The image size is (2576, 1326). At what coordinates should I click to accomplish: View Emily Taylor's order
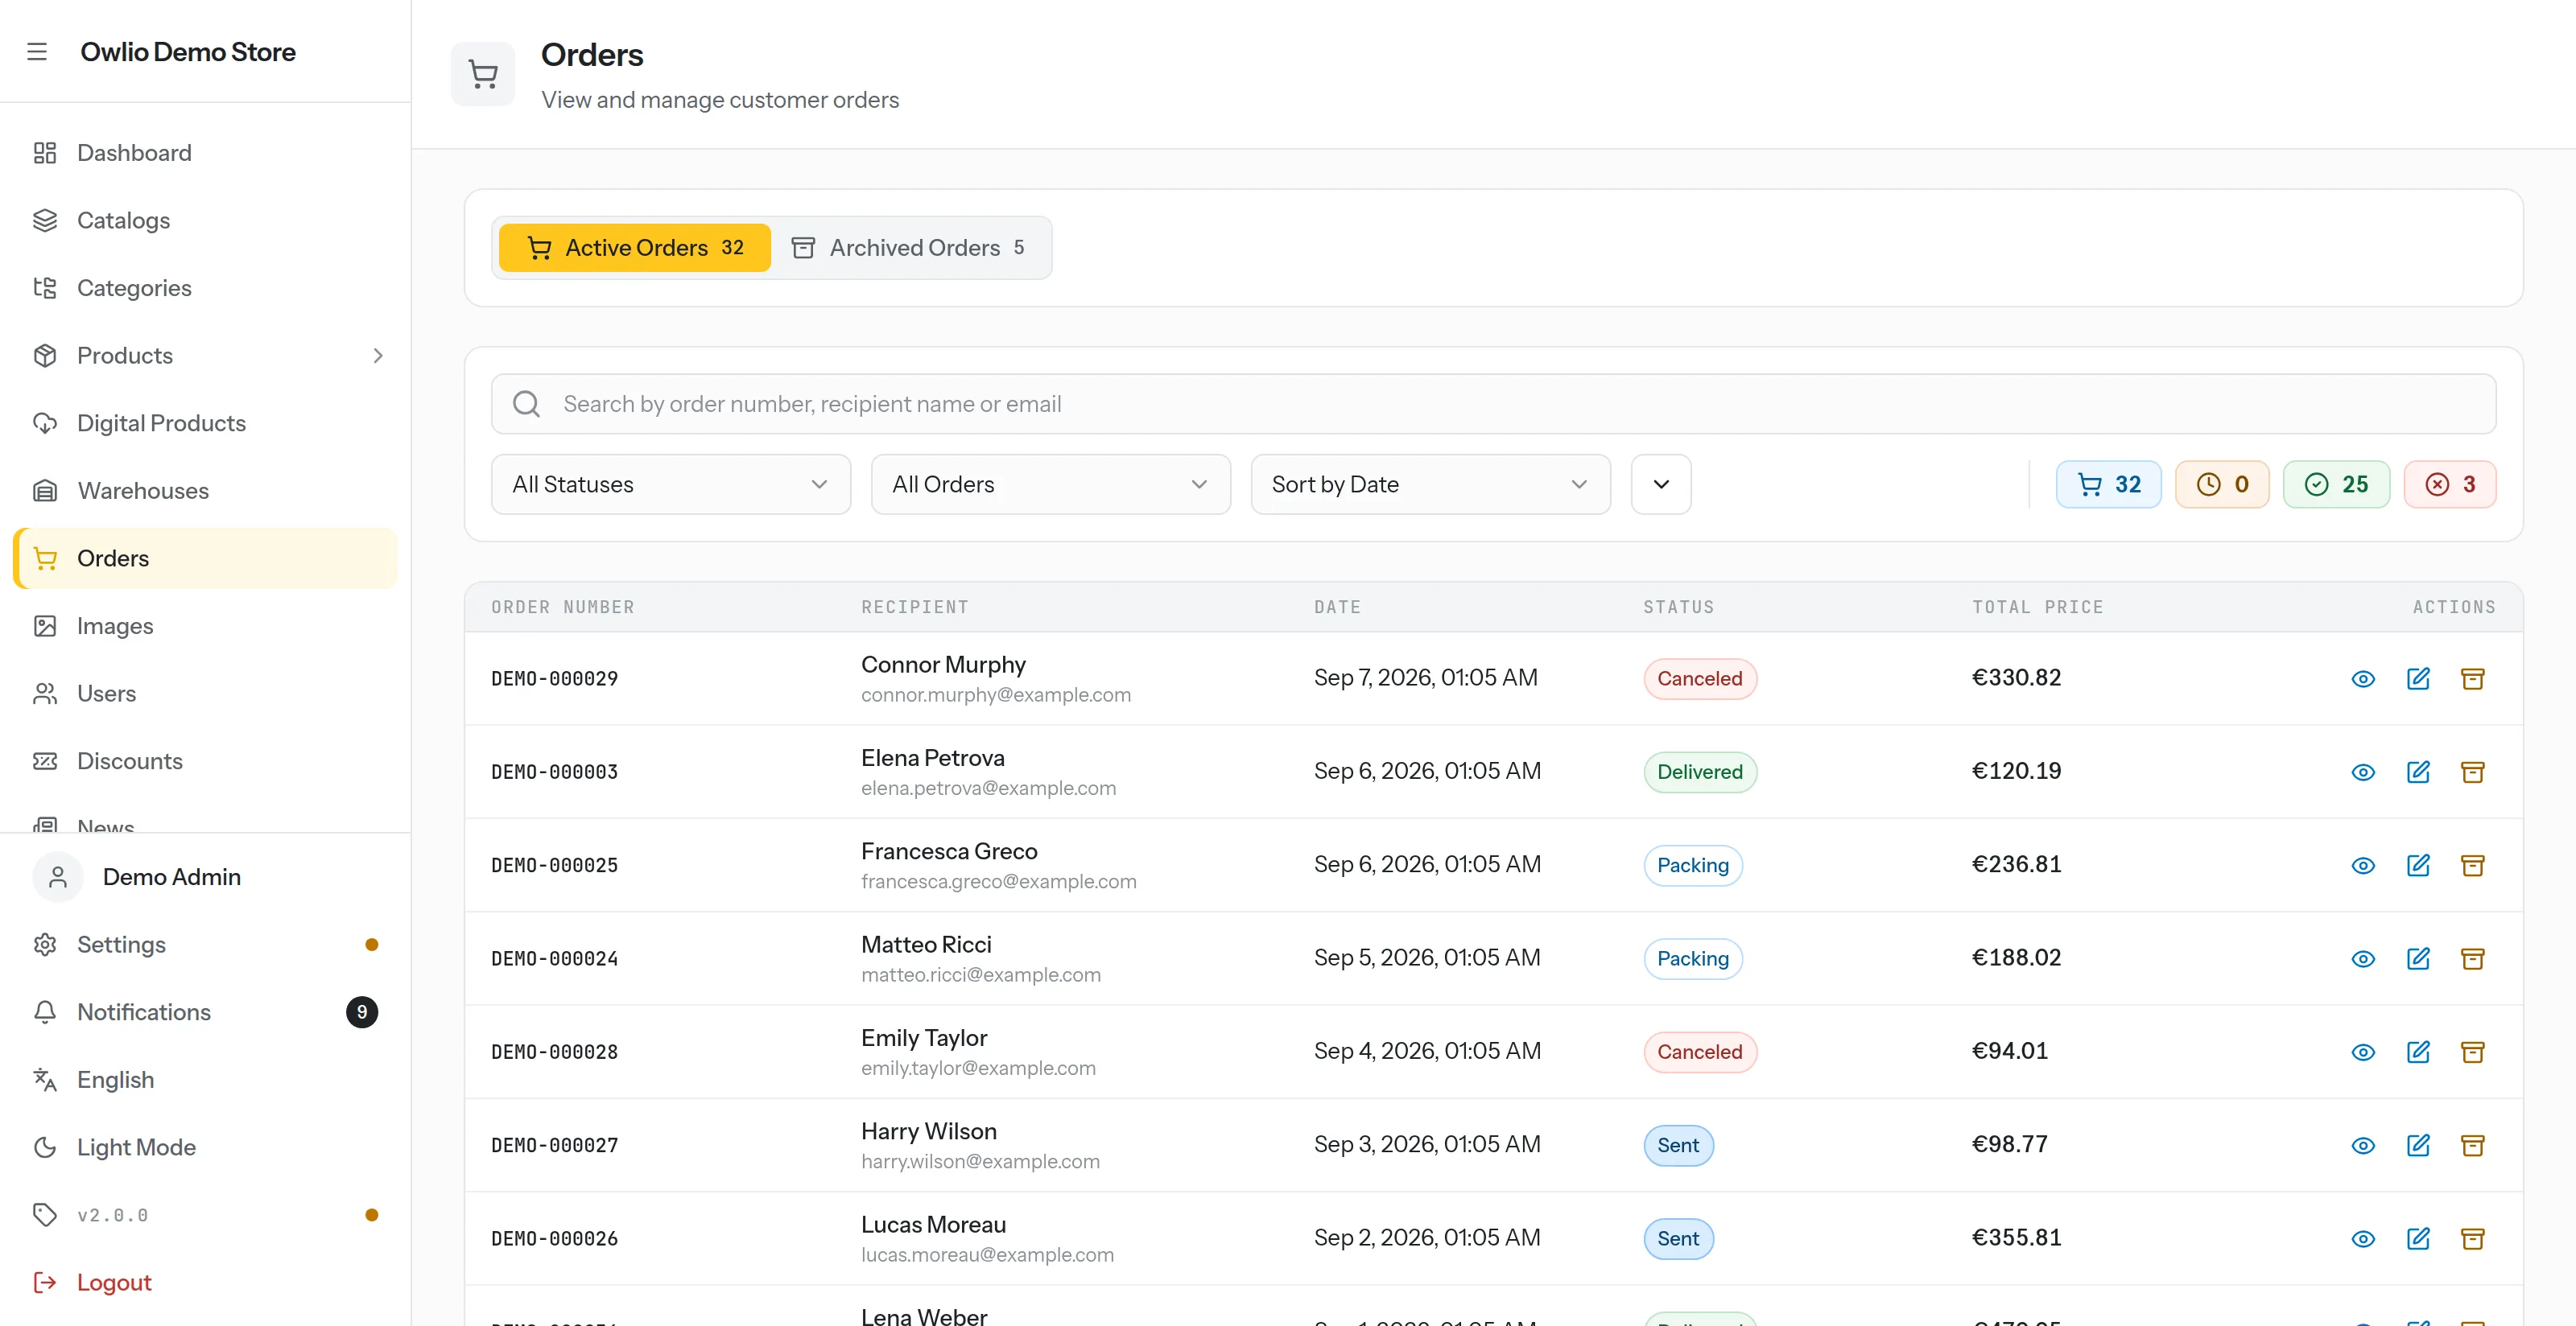2363,1052
